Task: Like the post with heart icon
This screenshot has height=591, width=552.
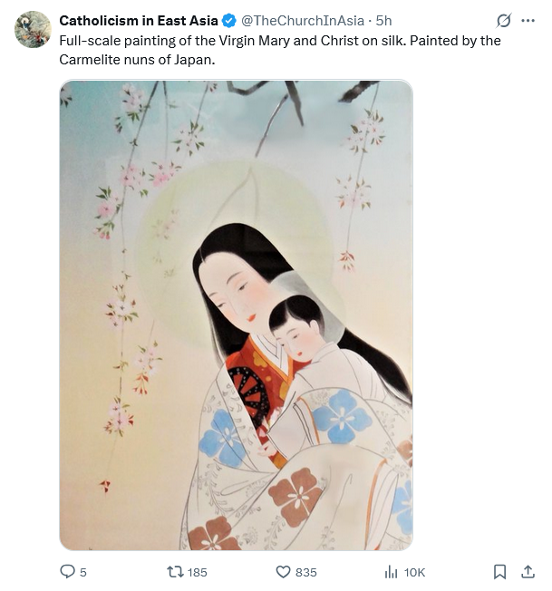Action: coord(283,572)
